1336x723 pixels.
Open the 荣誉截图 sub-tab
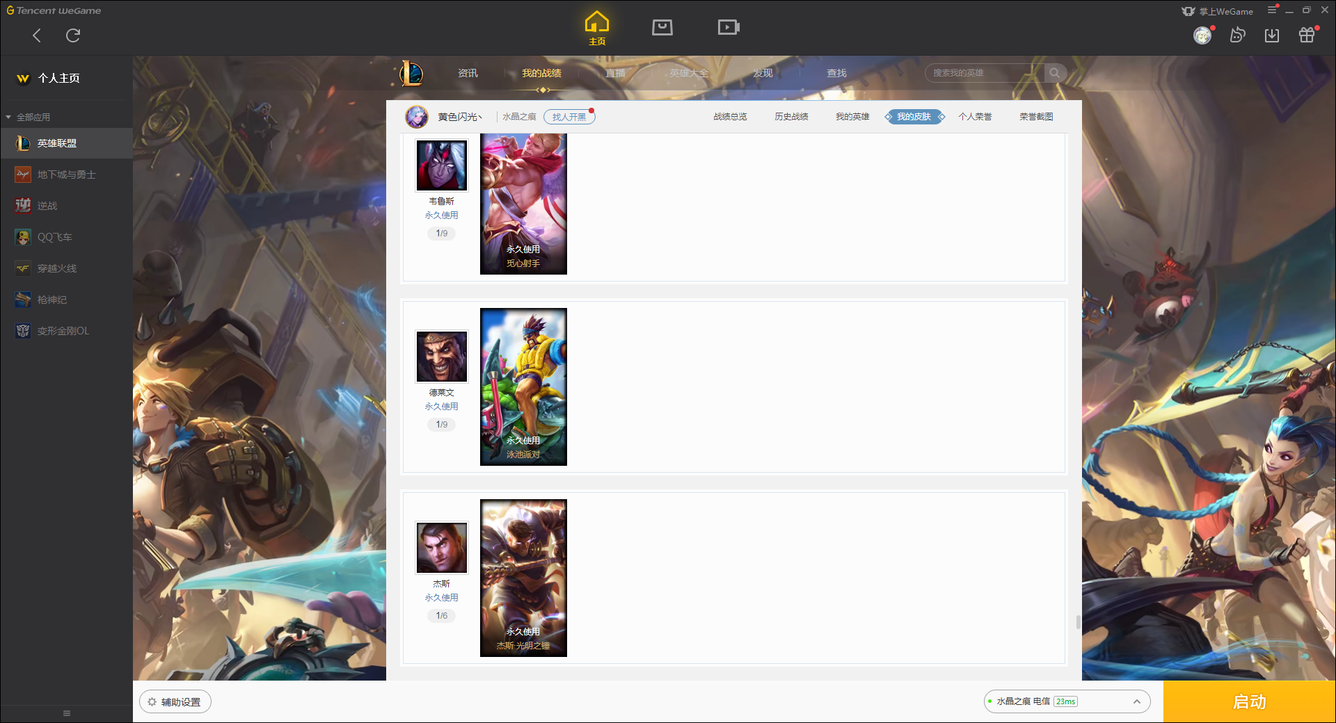pyautogui.click(x=1036, y=117)
